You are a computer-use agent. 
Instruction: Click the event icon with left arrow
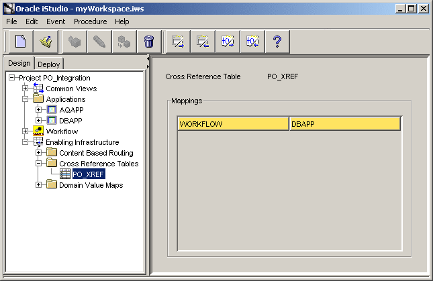tap(203, 42)
